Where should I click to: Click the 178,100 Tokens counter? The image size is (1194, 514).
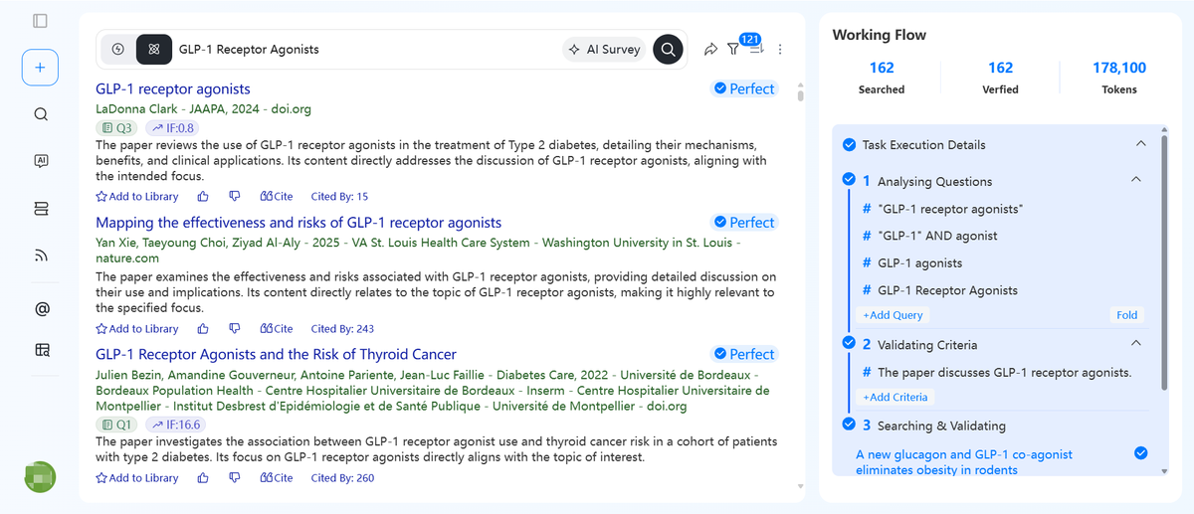1119,78
